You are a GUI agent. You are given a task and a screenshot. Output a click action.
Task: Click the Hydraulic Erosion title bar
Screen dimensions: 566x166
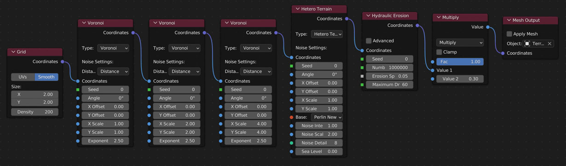(x=389, y=16)
